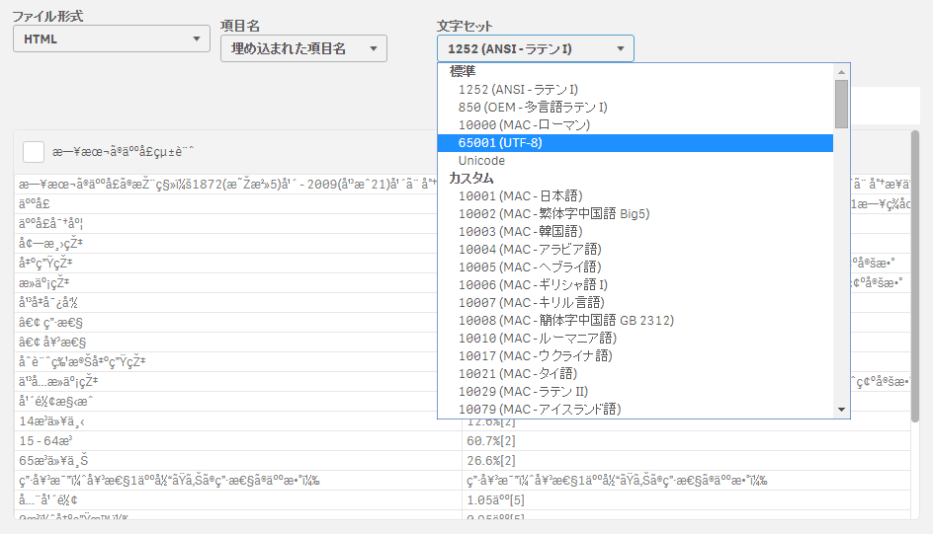Open the 項目名 dropdown
933x534 pixels.
pos(303,48)
